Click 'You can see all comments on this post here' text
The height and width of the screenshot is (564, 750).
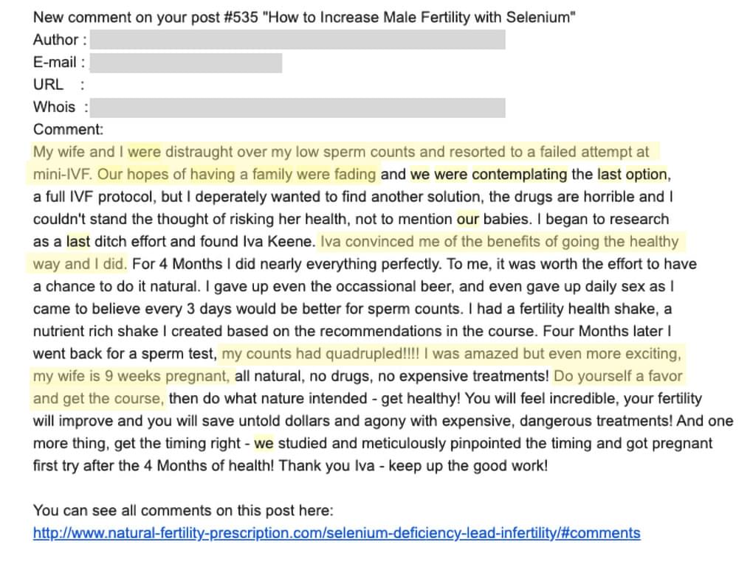pyautogui.click(x=183, y=510)
